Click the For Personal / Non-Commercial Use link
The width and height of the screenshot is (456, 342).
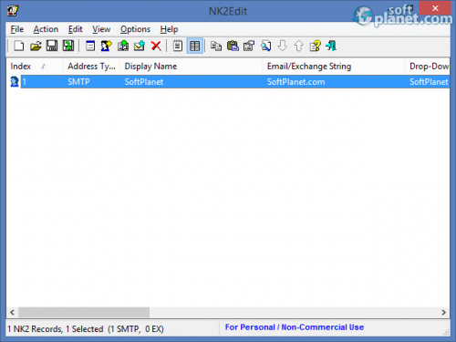pyautogui.click(x=295, y=327)
